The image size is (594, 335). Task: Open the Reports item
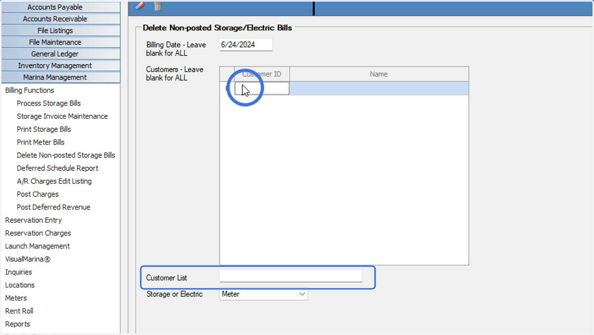17,324
